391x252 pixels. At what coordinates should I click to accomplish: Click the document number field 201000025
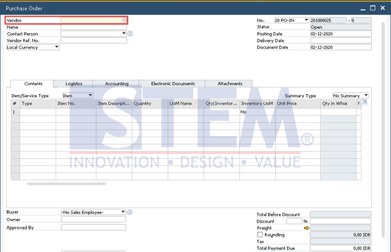pos(328,20)
